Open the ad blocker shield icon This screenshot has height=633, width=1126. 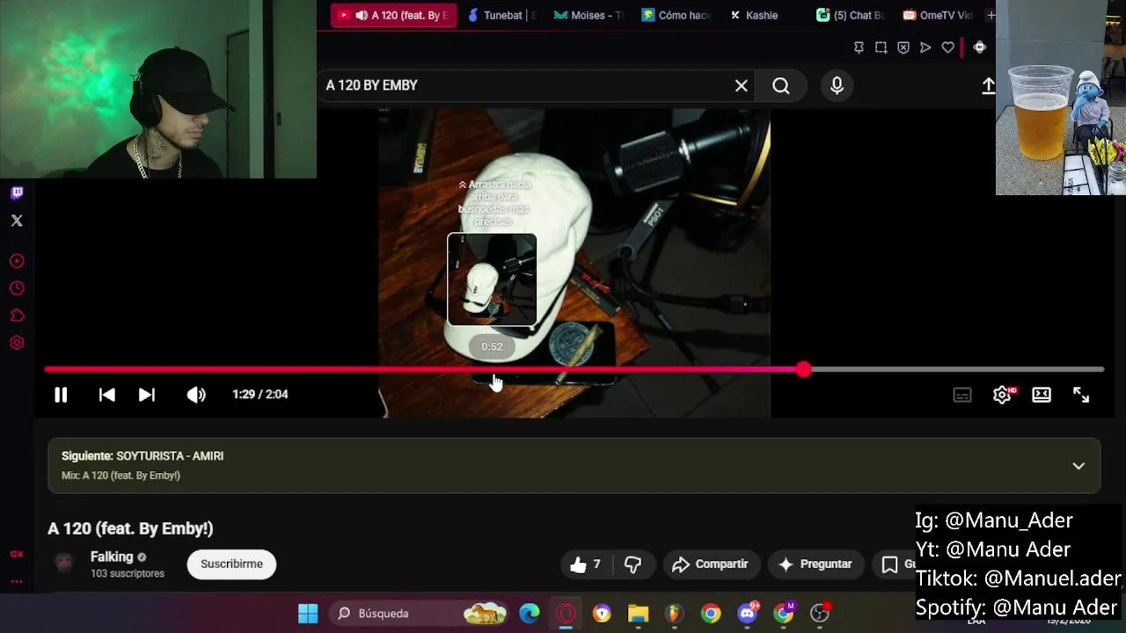[903, 47]
